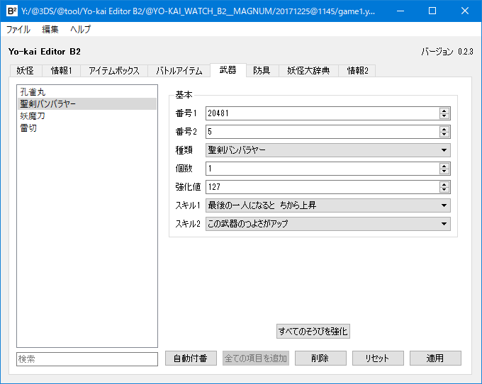Open the スキル1 dropdown

[x=328, y=205]
